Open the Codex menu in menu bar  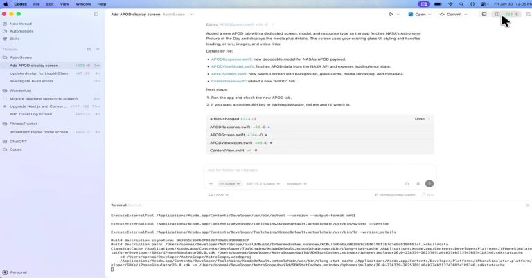[x=20, y=4]
